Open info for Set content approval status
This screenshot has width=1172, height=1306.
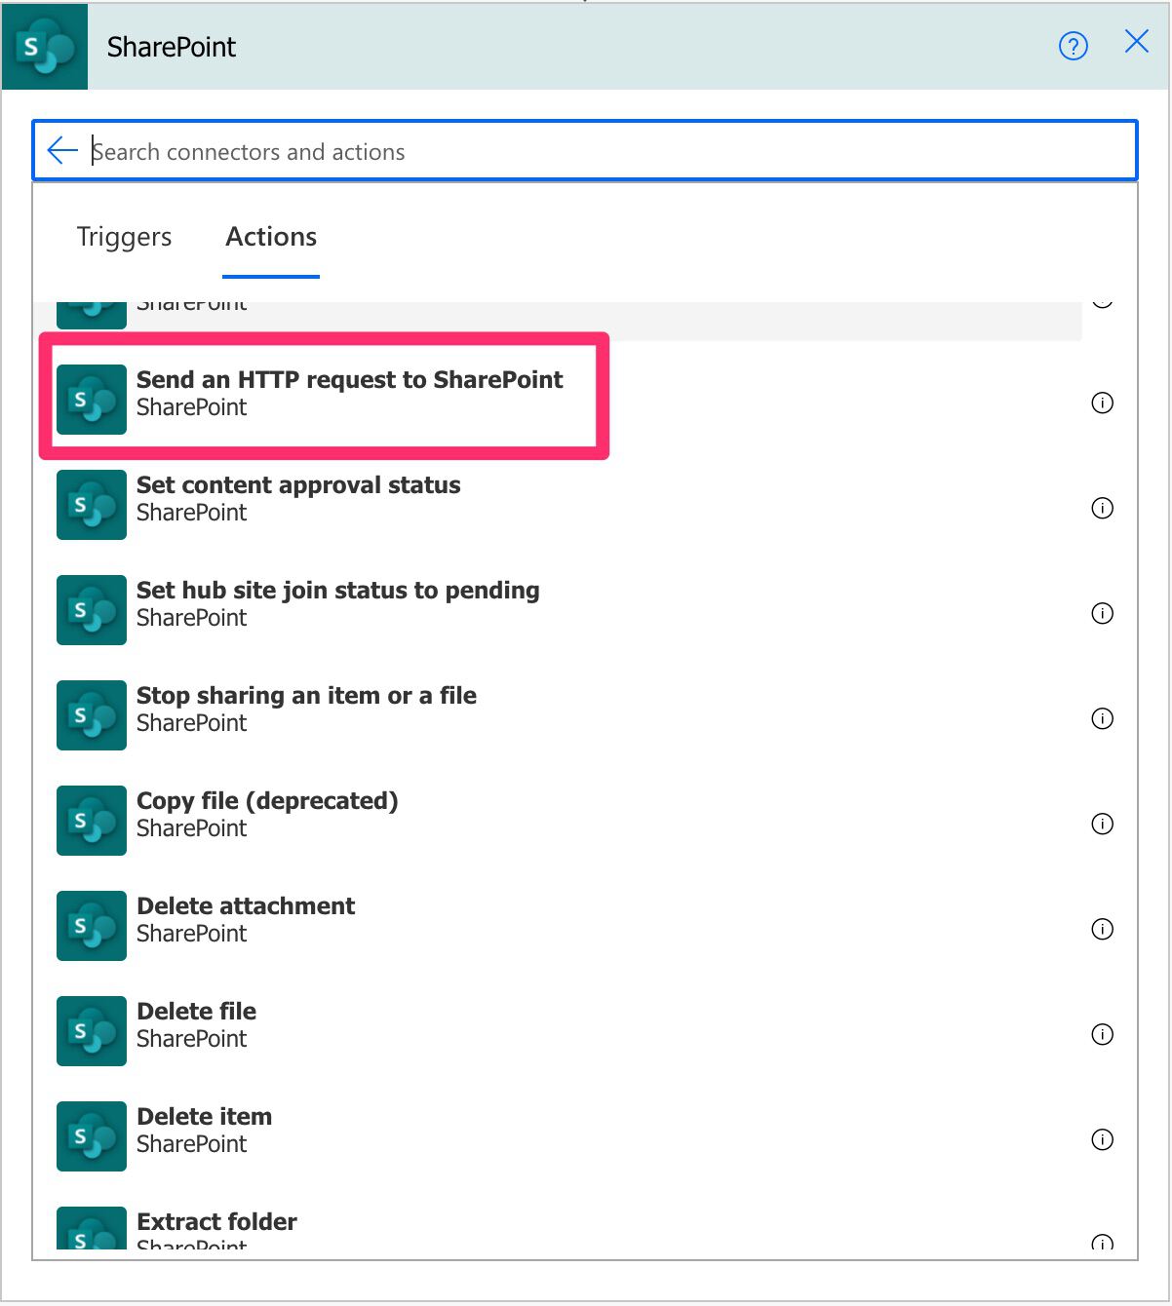(1103, 508)
